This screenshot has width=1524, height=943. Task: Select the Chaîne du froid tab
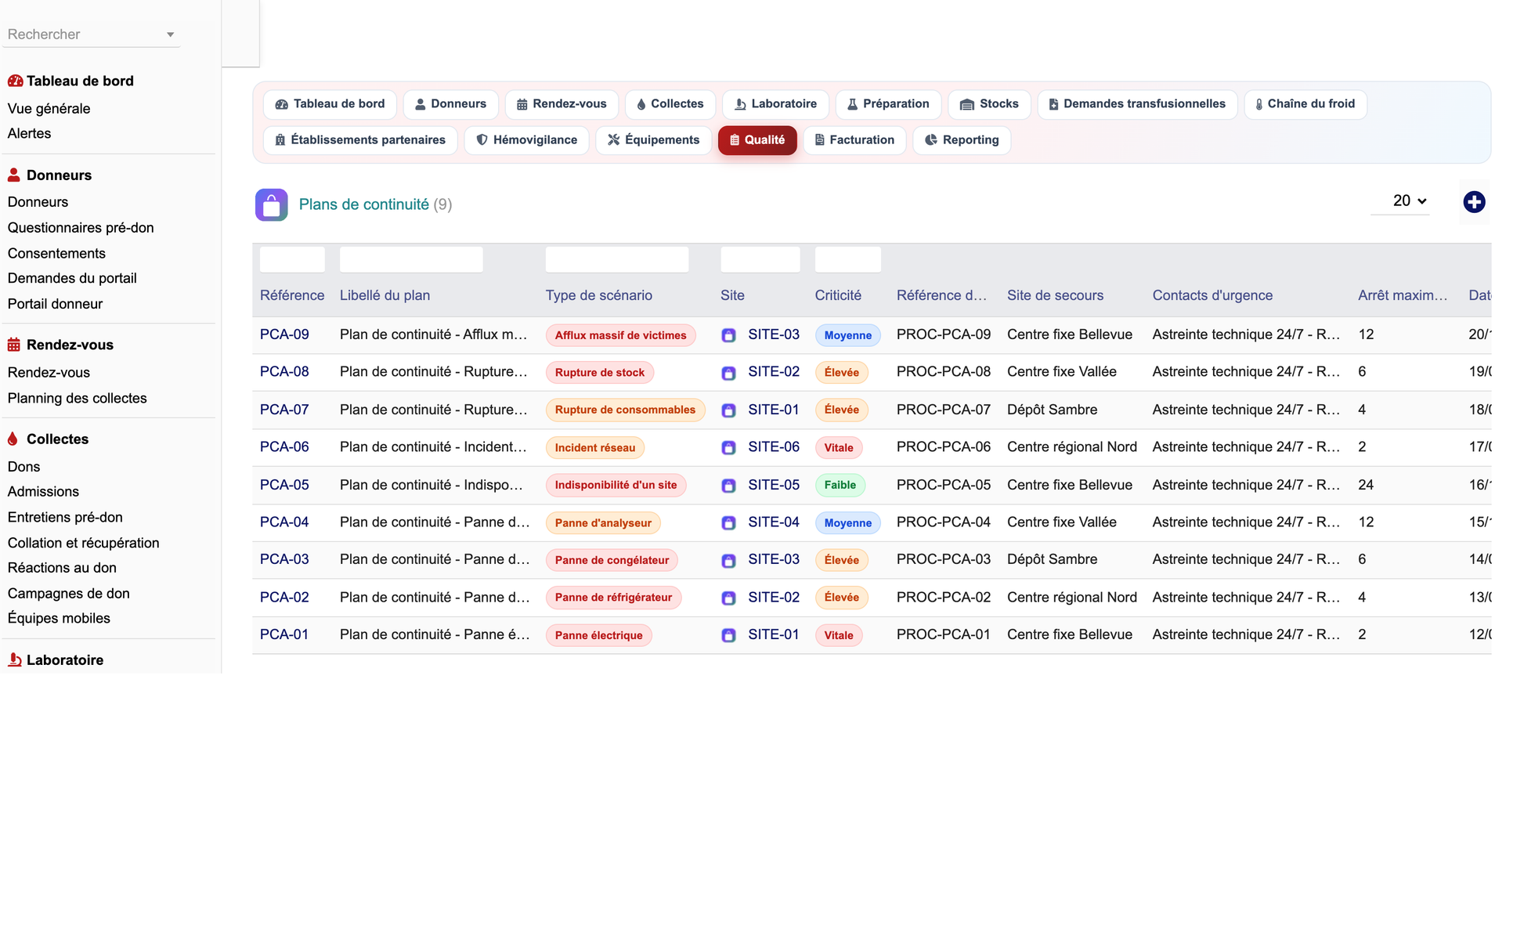click(1306, 104)
